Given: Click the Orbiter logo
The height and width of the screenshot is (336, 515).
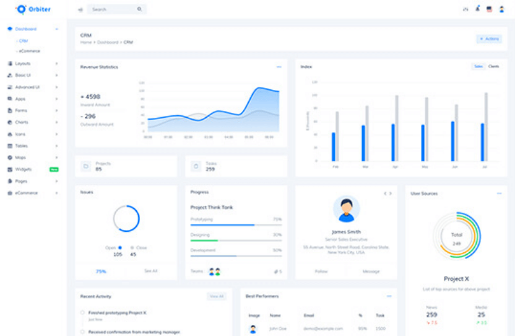Looking at the screenshot, I should 33,9.
